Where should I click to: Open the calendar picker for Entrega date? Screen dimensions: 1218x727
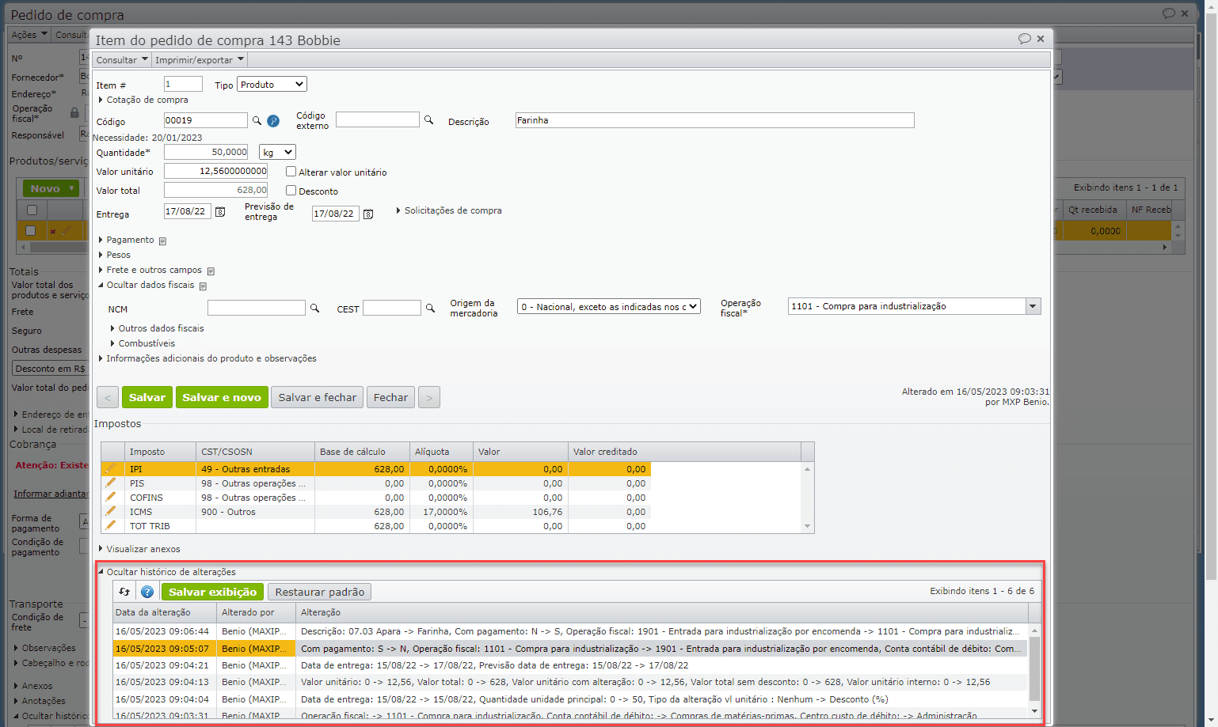(220, 212)
